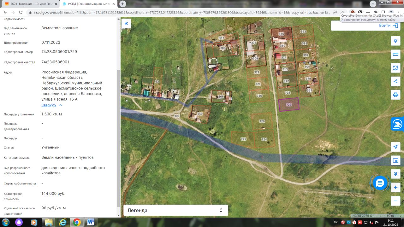Zoom out of the map
Screen dimensions: 404x227
[395, 201]
